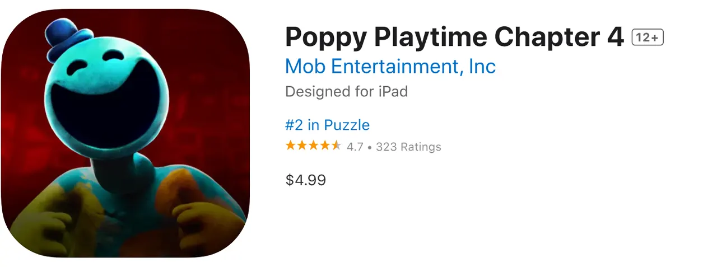This screenshot has width=717, height=267.
Task: Select the third orange rating star
Action: pyautogui.click(x=313, y=146)
